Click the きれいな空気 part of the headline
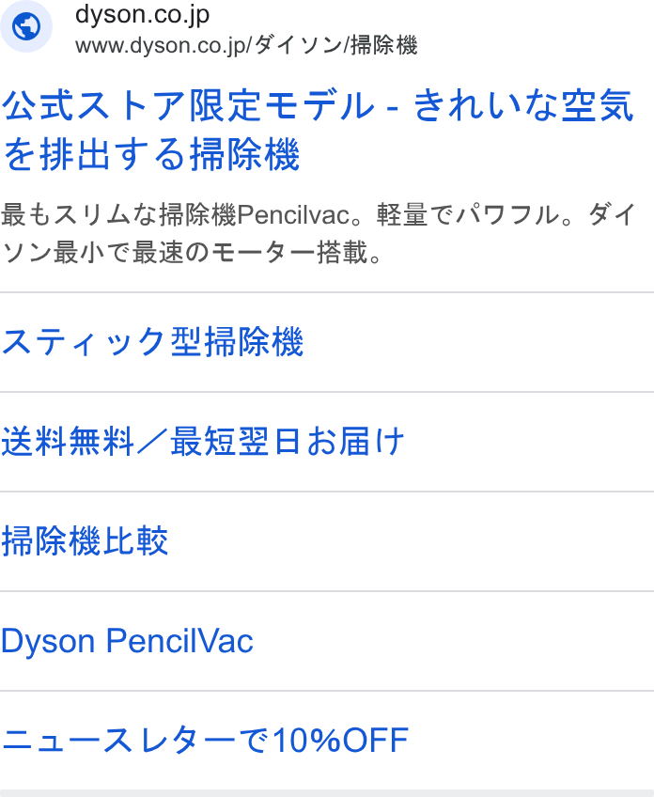Image resolution: width=654 pixels, height=797 pixels. pos(524,105)
